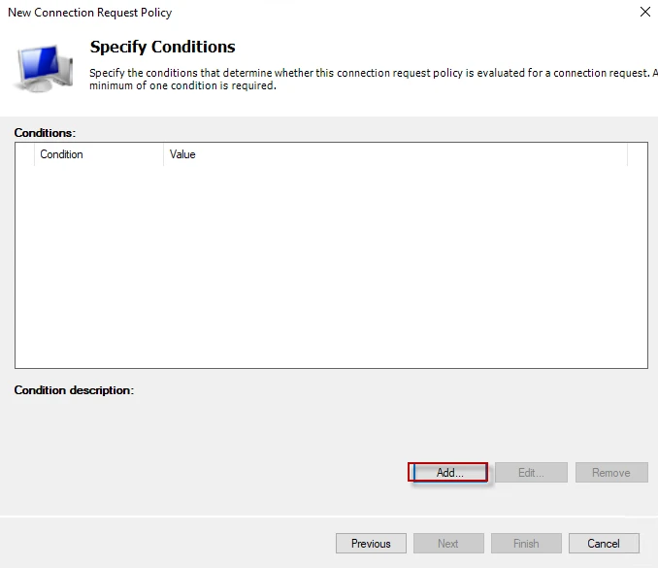Click the disabled Next button
The image size is (658, 568).
(x=447, y=544)
